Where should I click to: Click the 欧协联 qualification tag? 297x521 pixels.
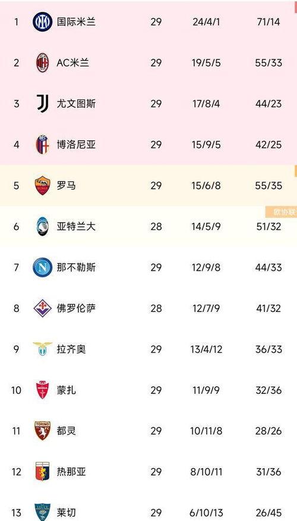pyautogui.click(x=281, y=212)
